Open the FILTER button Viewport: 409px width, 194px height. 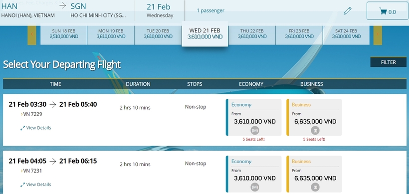coord(389,62)
